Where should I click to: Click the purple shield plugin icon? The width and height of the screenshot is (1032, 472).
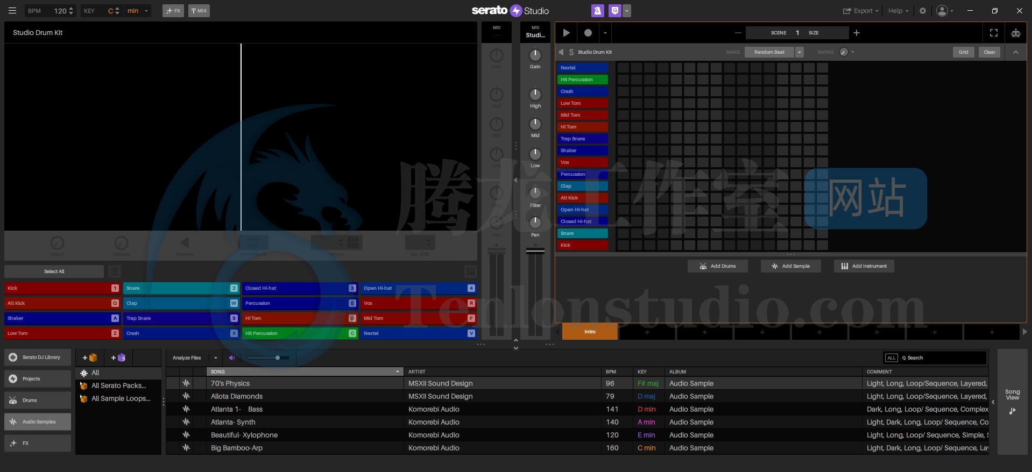615,11
